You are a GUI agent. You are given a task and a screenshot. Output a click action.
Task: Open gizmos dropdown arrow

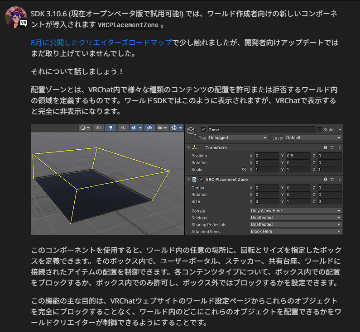pyautogui.click(x=181, y=128)
